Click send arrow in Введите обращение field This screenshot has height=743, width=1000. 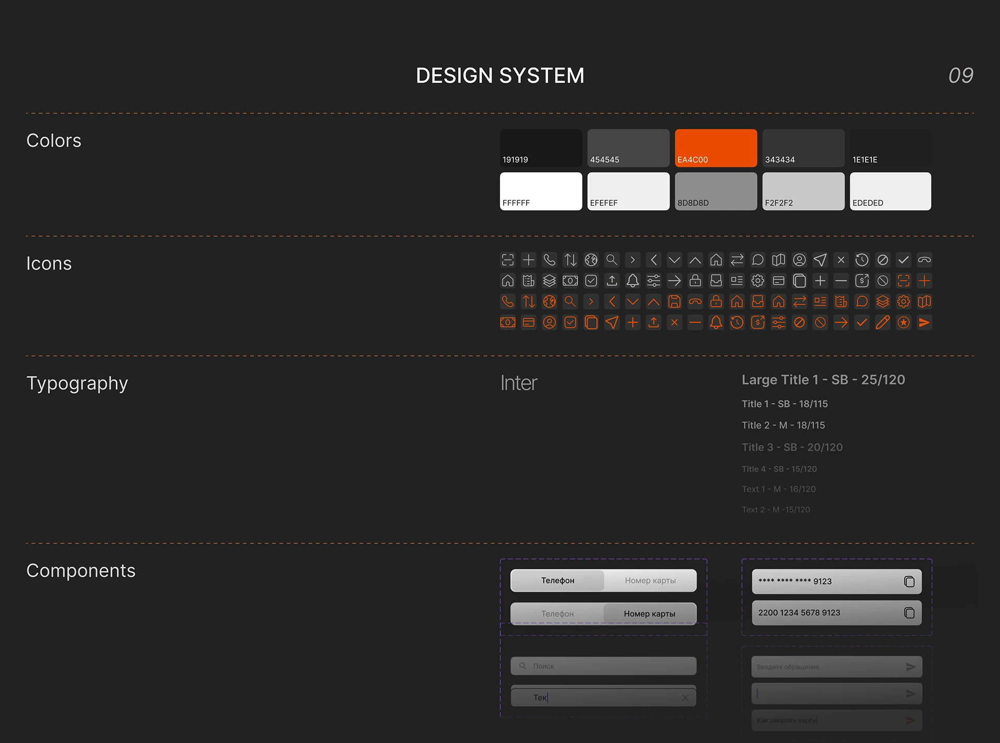click(910, 667)
